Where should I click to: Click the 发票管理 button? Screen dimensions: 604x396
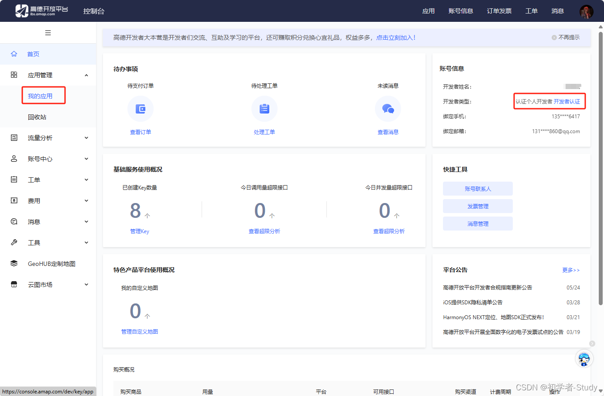[478, 206]
